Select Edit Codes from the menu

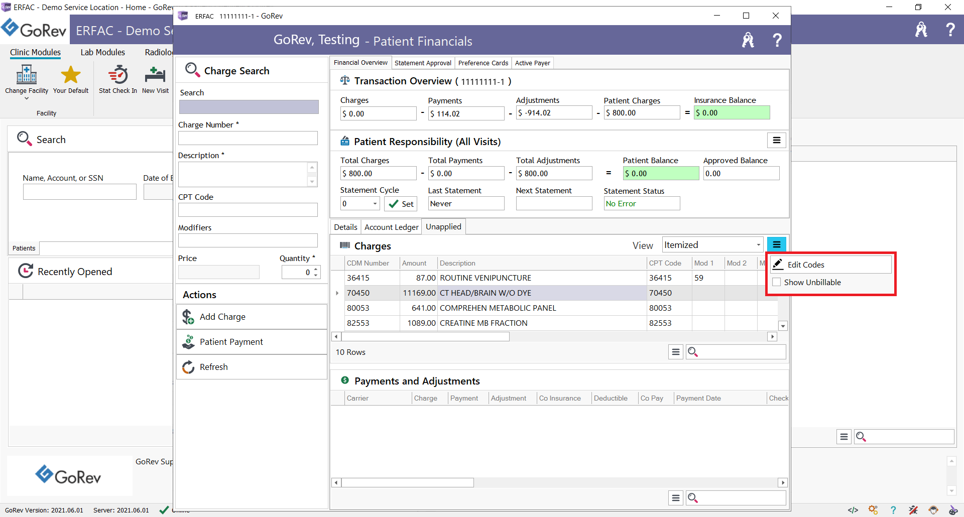pyautogui.click(x=831, y=265)
